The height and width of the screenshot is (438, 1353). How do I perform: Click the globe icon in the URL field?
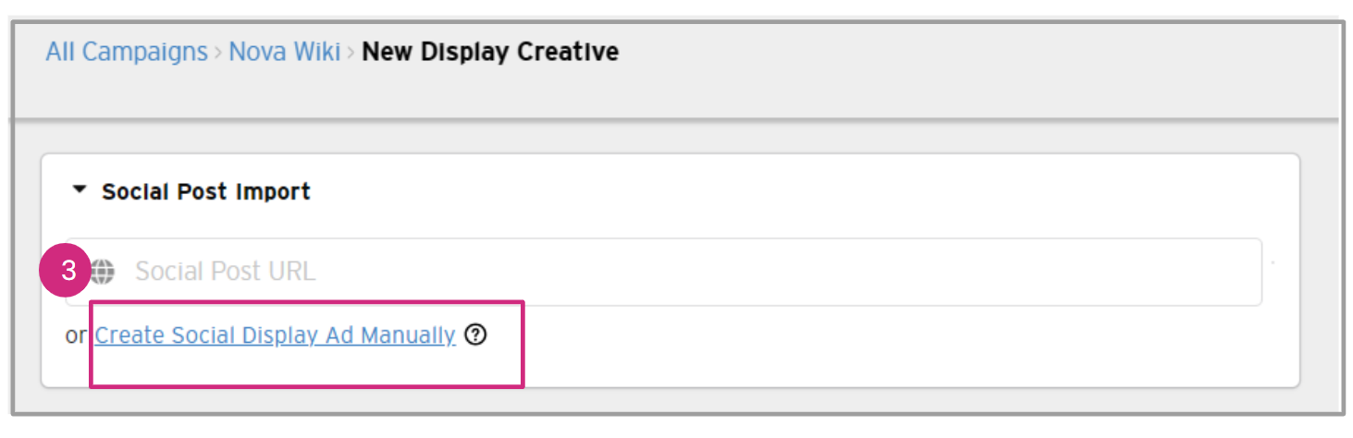tap(102, 271)
